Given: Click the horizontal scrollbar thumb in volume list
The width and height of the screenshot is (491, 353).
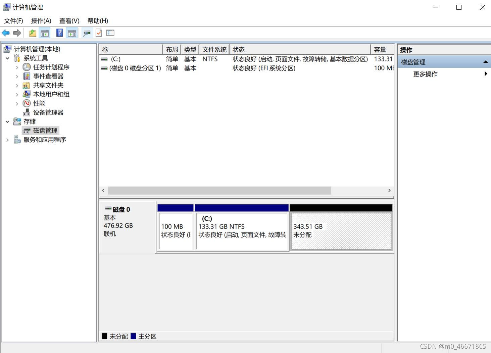Looking at the screenshot, I should point(219,190).
